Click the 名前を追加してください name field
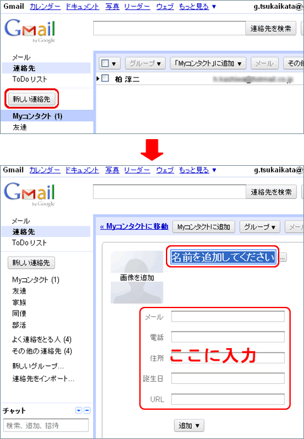304x439 pixels. point(223,257)
